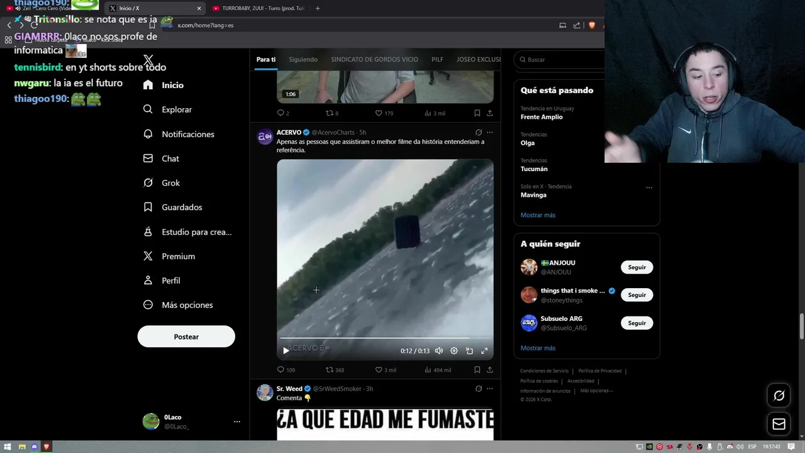
Task: Open ACERVO profile avatar
Action: coord(265,137)
